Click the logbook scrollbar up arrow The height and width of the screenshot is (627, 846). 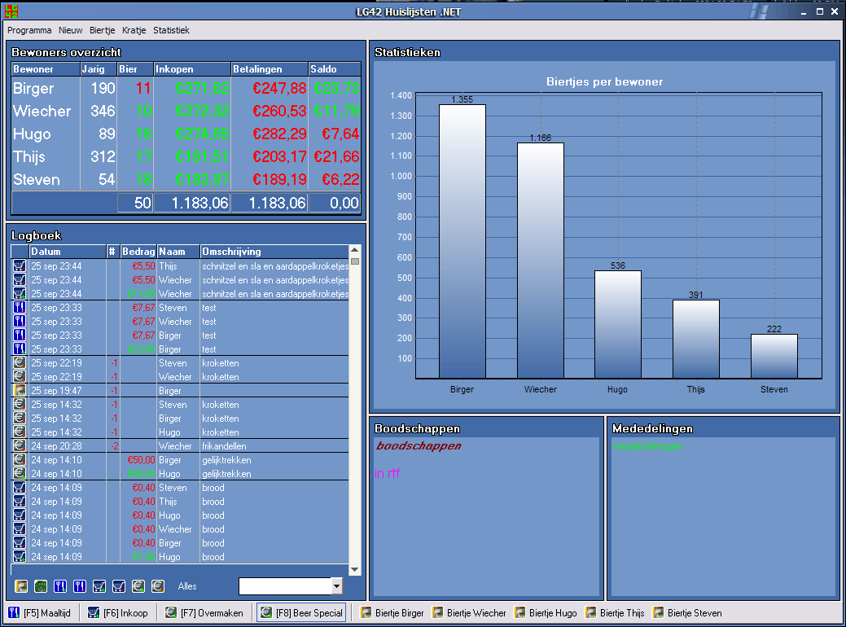[354, 250]
